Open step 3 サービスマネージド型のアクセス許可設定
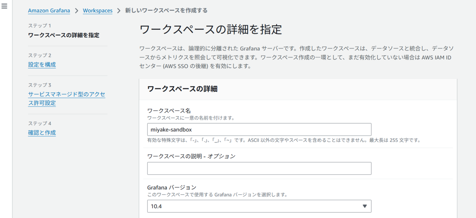This screenshot has height=218, width=476. 67,99
